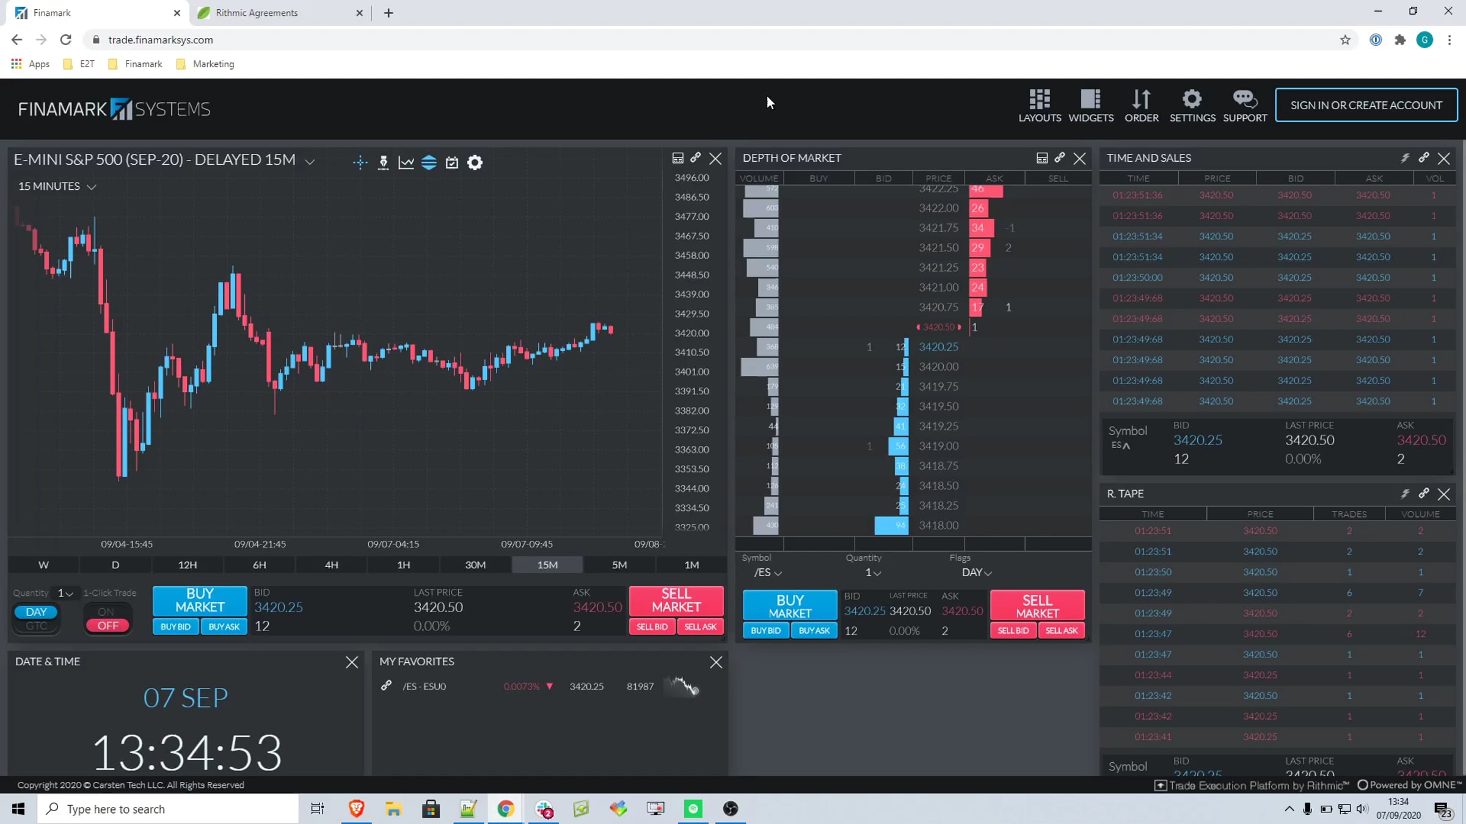Bookmark this page with the star icon
Viewport: 1466px width, 824px height.
tap(1345, 40)
